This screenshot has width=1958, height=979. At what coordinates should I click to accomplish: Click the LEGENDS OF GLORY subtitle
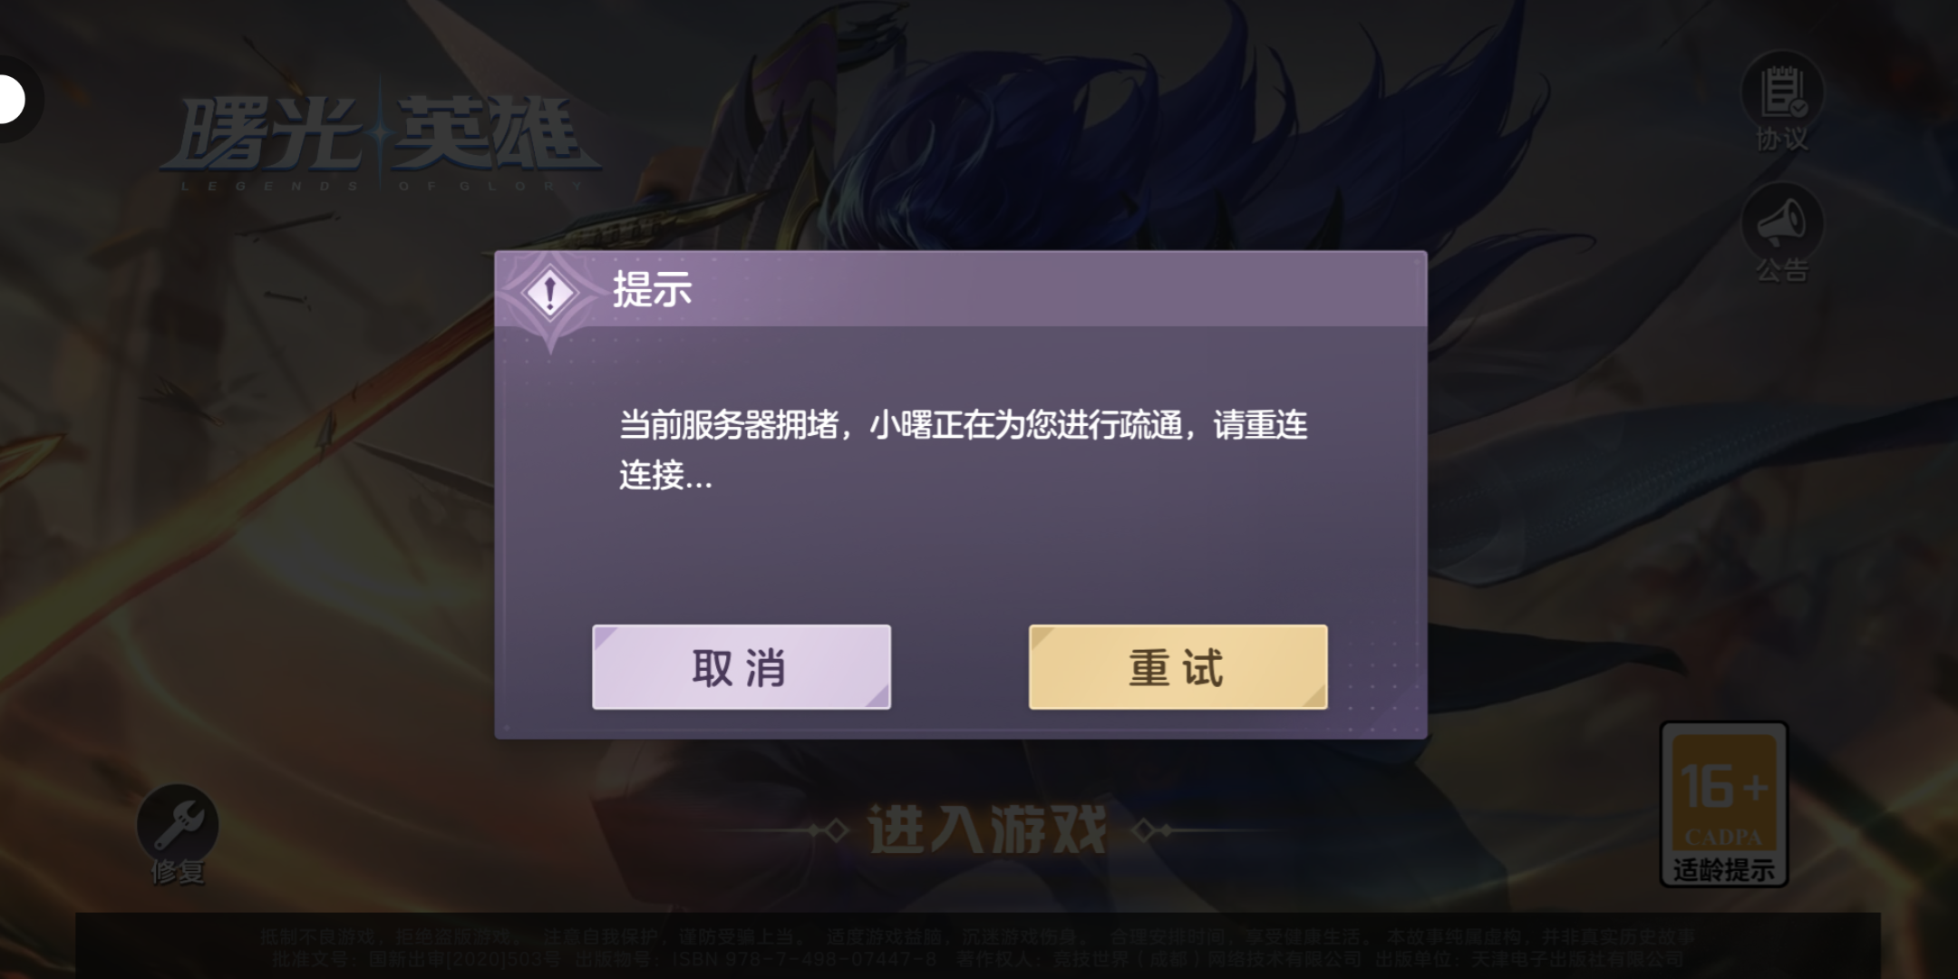pyautogui.click(x=381, y=186)
